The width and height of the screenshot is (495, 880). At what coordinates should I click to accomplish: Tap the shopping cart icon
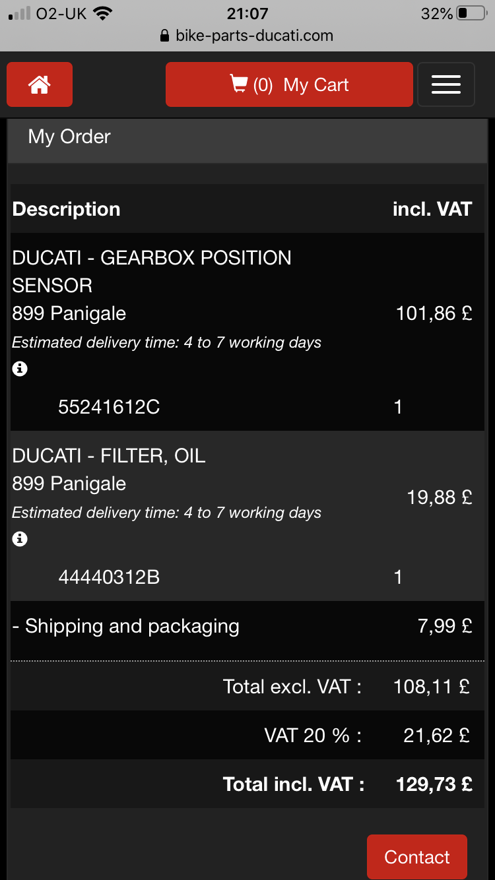pos(238,84)
